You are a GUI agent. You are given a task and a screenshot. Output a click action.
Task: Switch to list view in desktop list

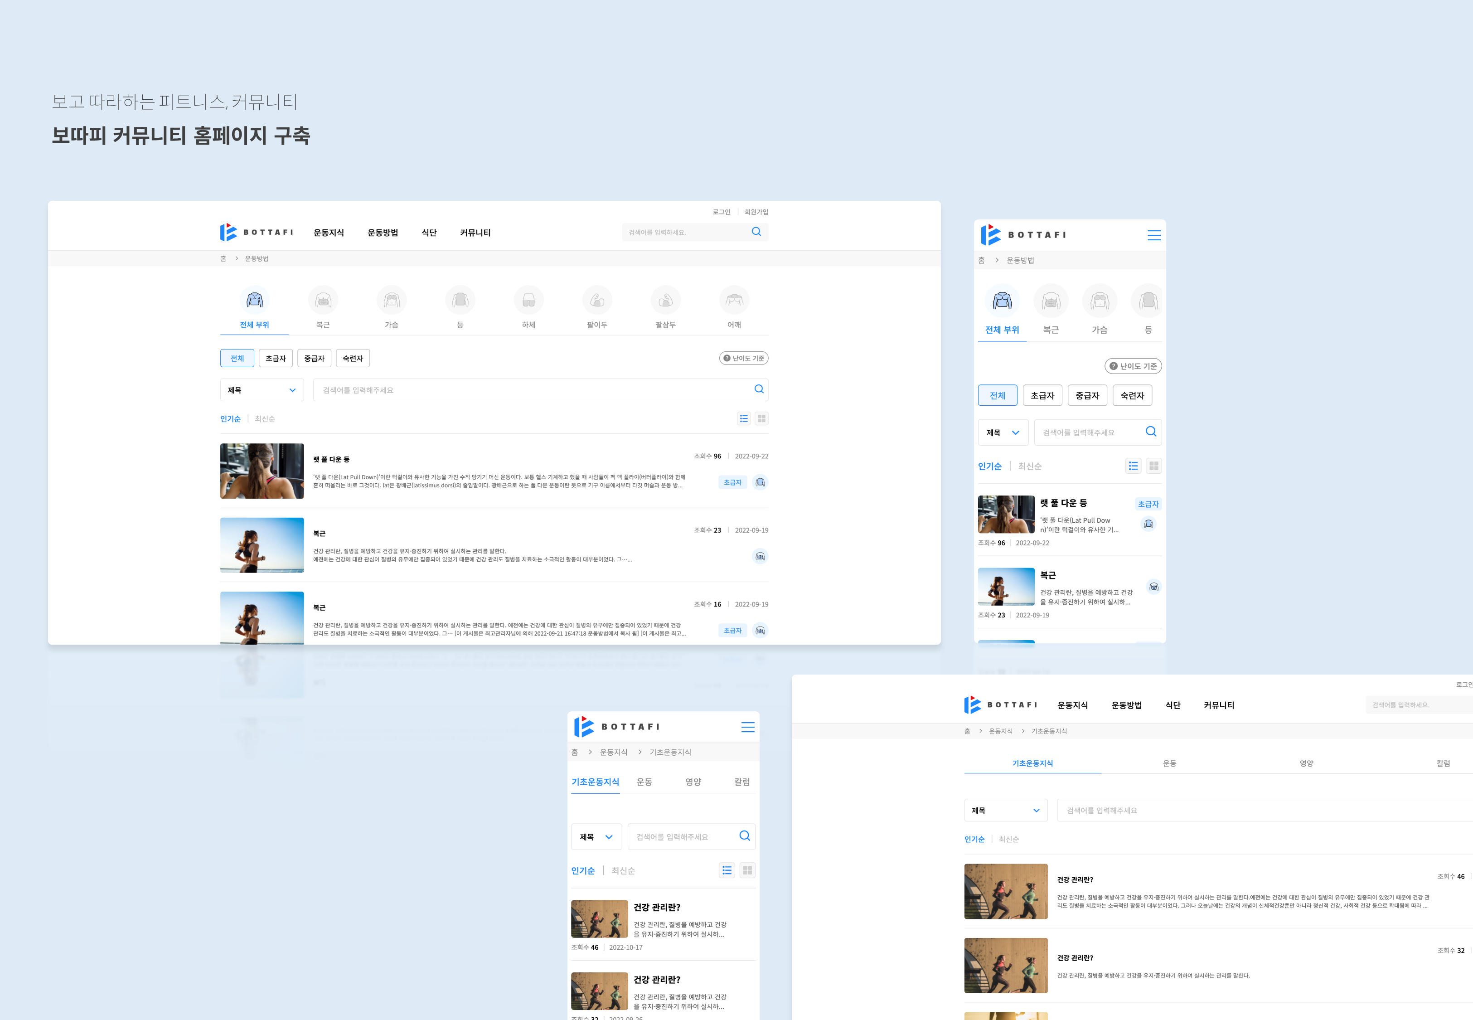(744, 418)
